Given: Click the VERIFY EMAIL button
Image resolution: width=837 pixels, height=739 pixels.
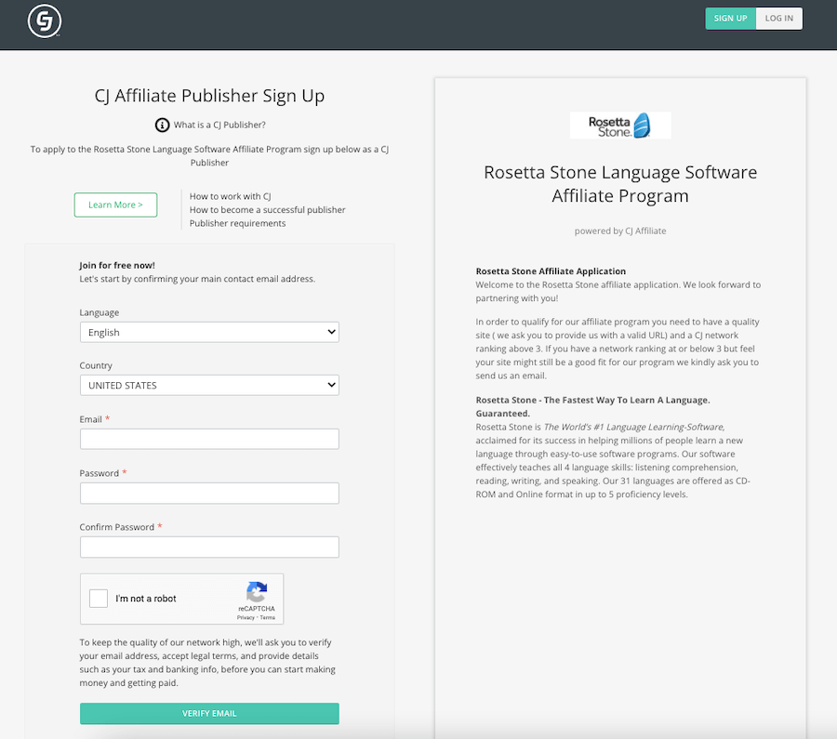Looking at the screenshot, I should (x=209, y=713).
